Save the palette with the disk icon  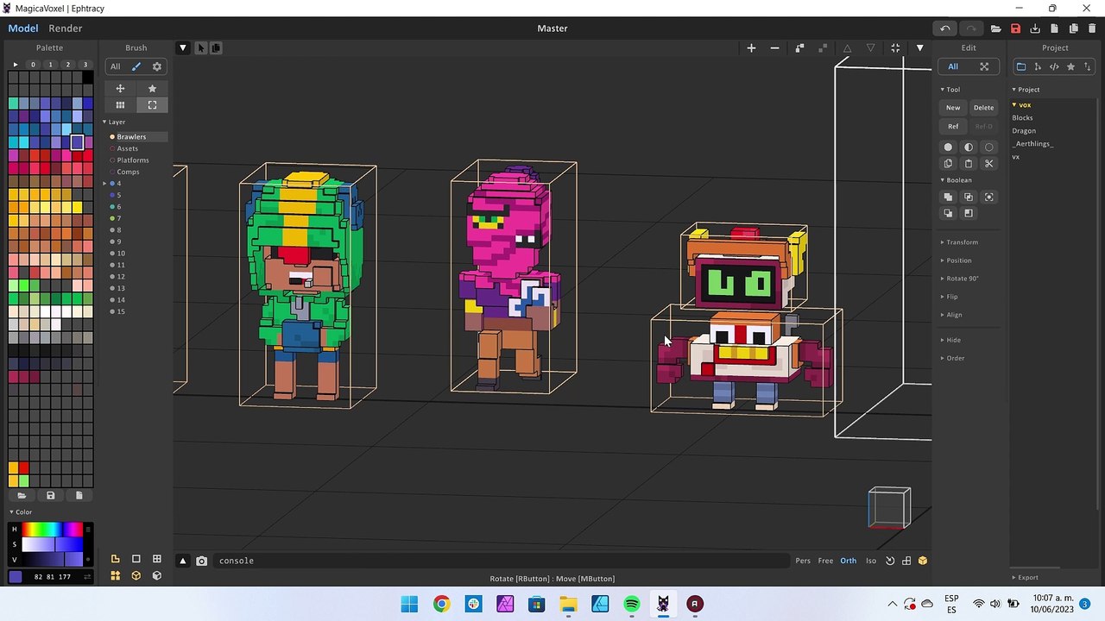[x=50, y=495]
